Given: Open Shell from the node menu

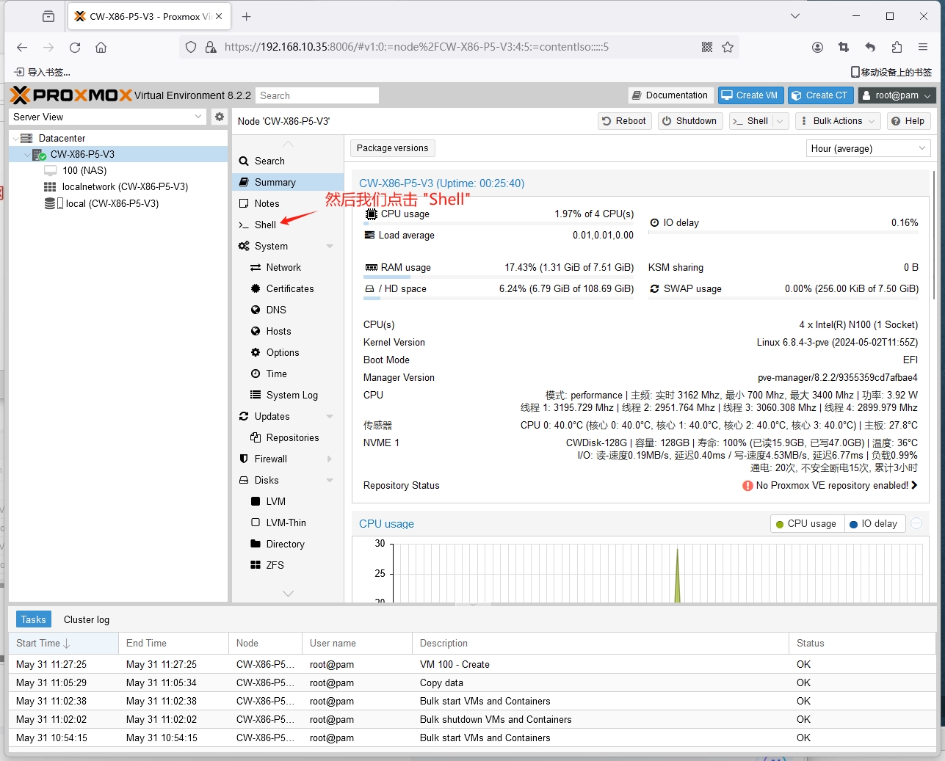Looking at the screenshot, I should coord(265,225).
